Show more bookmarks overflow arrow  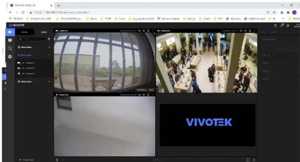click(284, 19)
